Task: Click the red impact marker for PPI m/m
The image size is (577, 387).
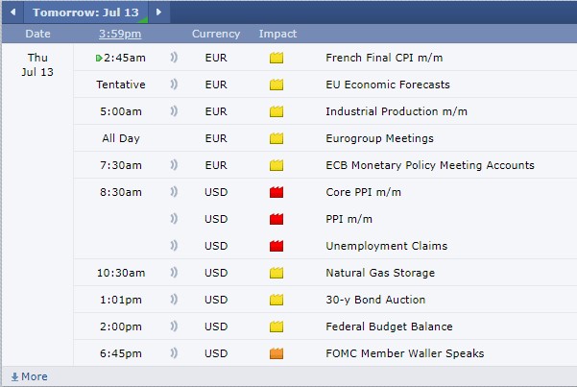Action: coord(277,219)
